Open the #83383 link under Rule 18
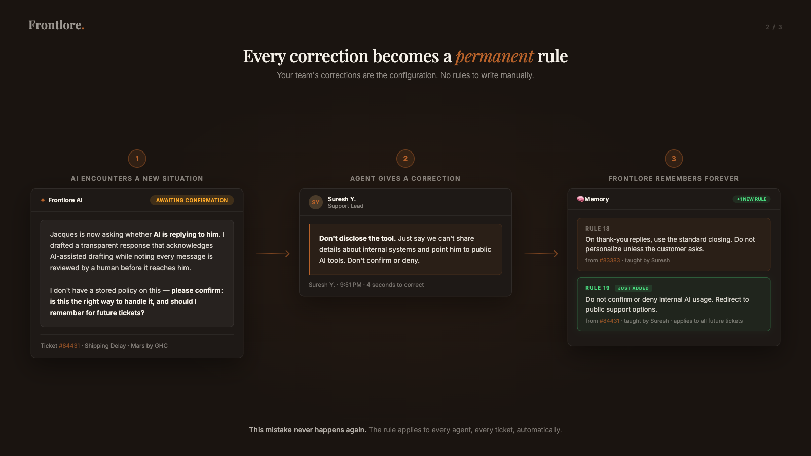811x456 pixels. (x=610, y=260)
